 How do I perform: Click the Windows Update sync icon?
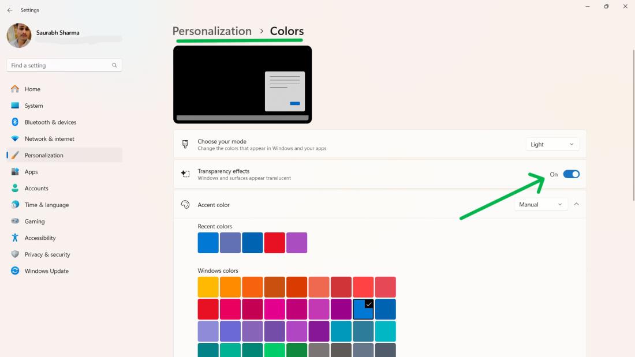coord(15,271)
